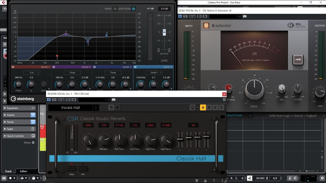Toggle BAND 2 power in EQ

(53, 67)
